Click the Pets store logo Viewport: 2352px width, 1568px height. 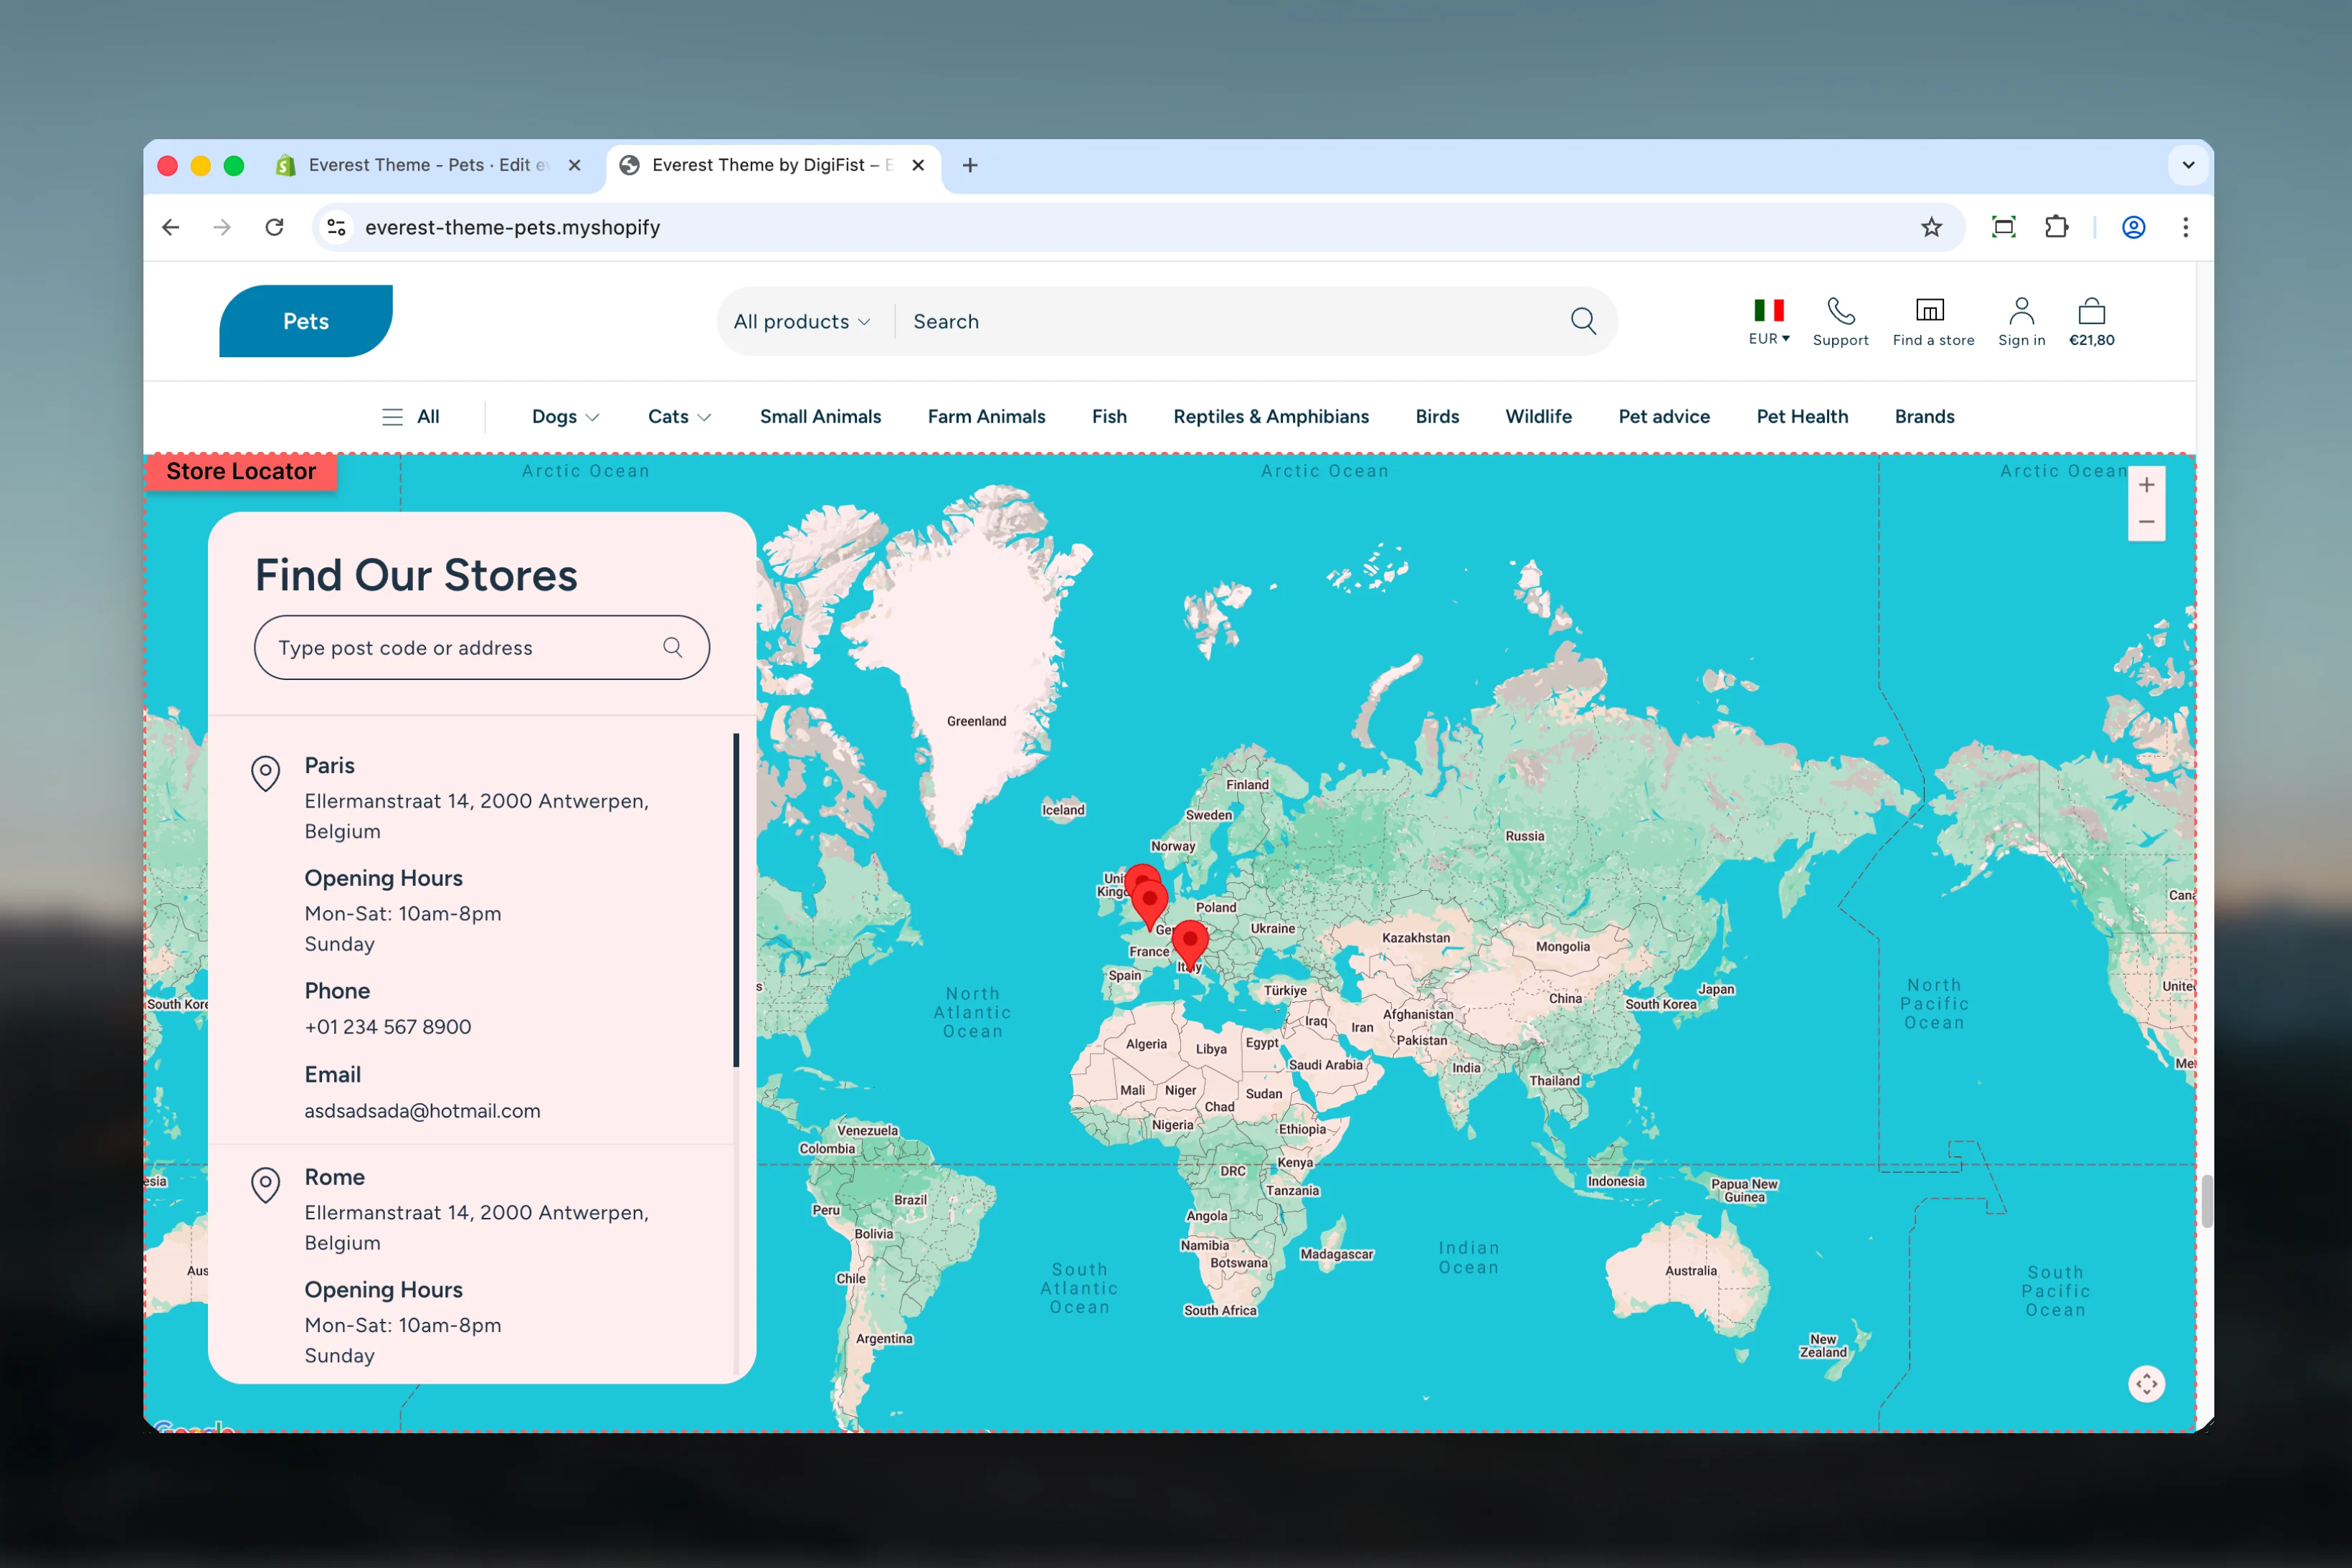point(306,321)
